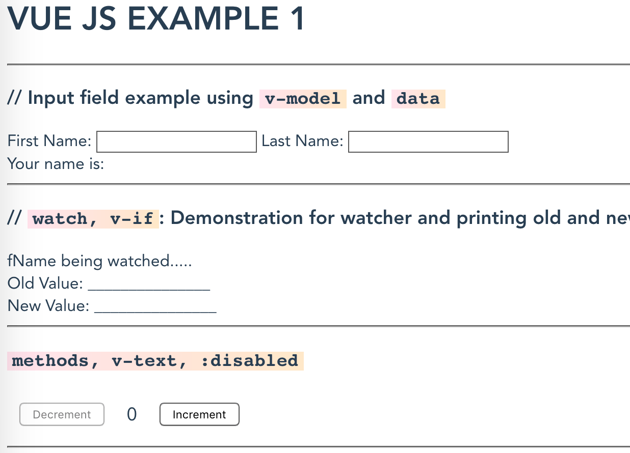Click the counter value showing 0
This screenshot has height=453, width=630.
coord(132,414)
